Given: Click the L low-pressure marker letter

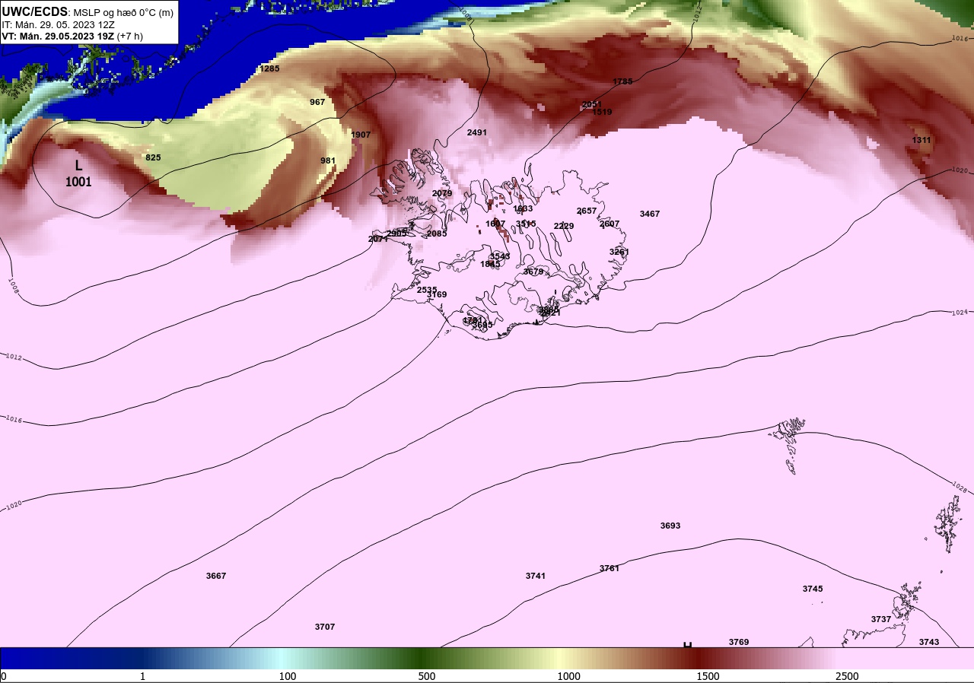Looking at the screenshot, I should point(78,165).
